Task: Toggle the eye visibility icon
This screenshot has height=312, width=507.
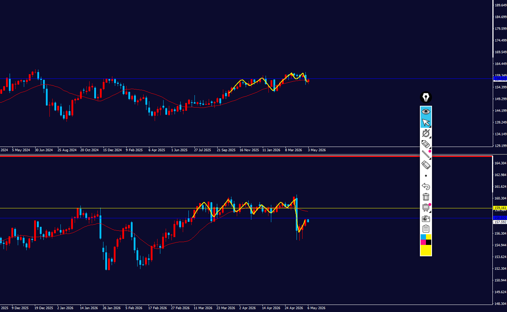Action: tap(426, 111)
